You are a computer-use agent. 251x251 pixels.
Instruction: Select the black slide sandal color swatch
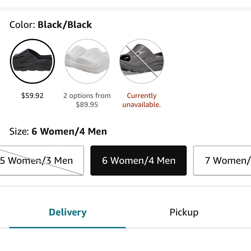pyautogui.click(x=32, y=61)
